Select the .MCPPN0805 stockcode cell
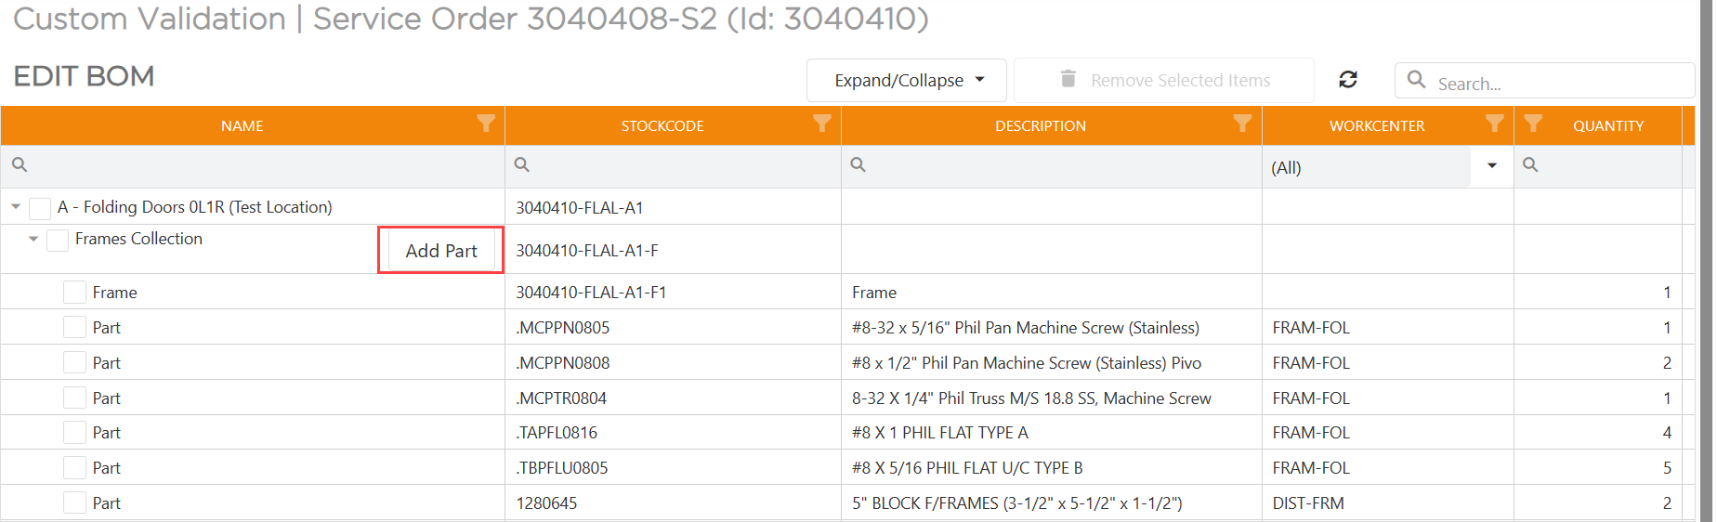The width and height of the screenshot is (1717, 522). (x=673, y=327)
